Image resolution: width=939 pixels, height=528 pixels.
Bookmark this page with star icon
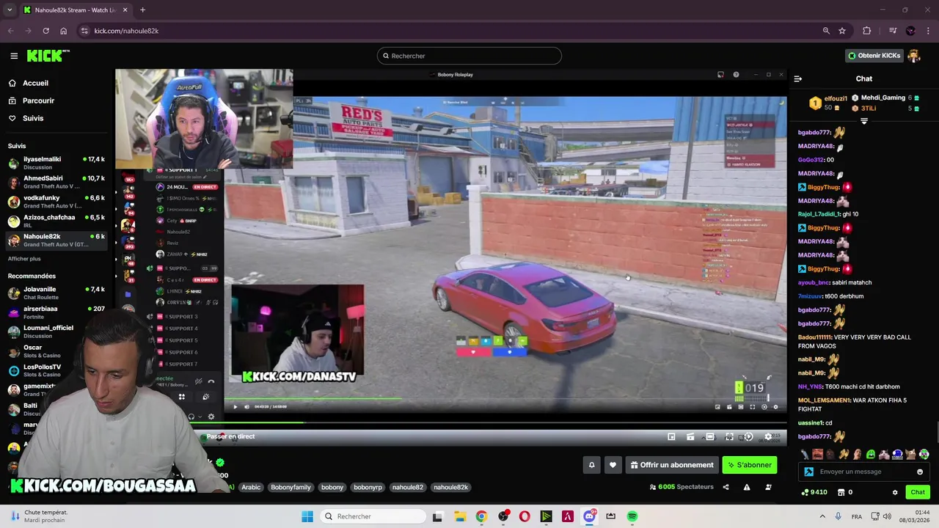click(x=842, y=31)
